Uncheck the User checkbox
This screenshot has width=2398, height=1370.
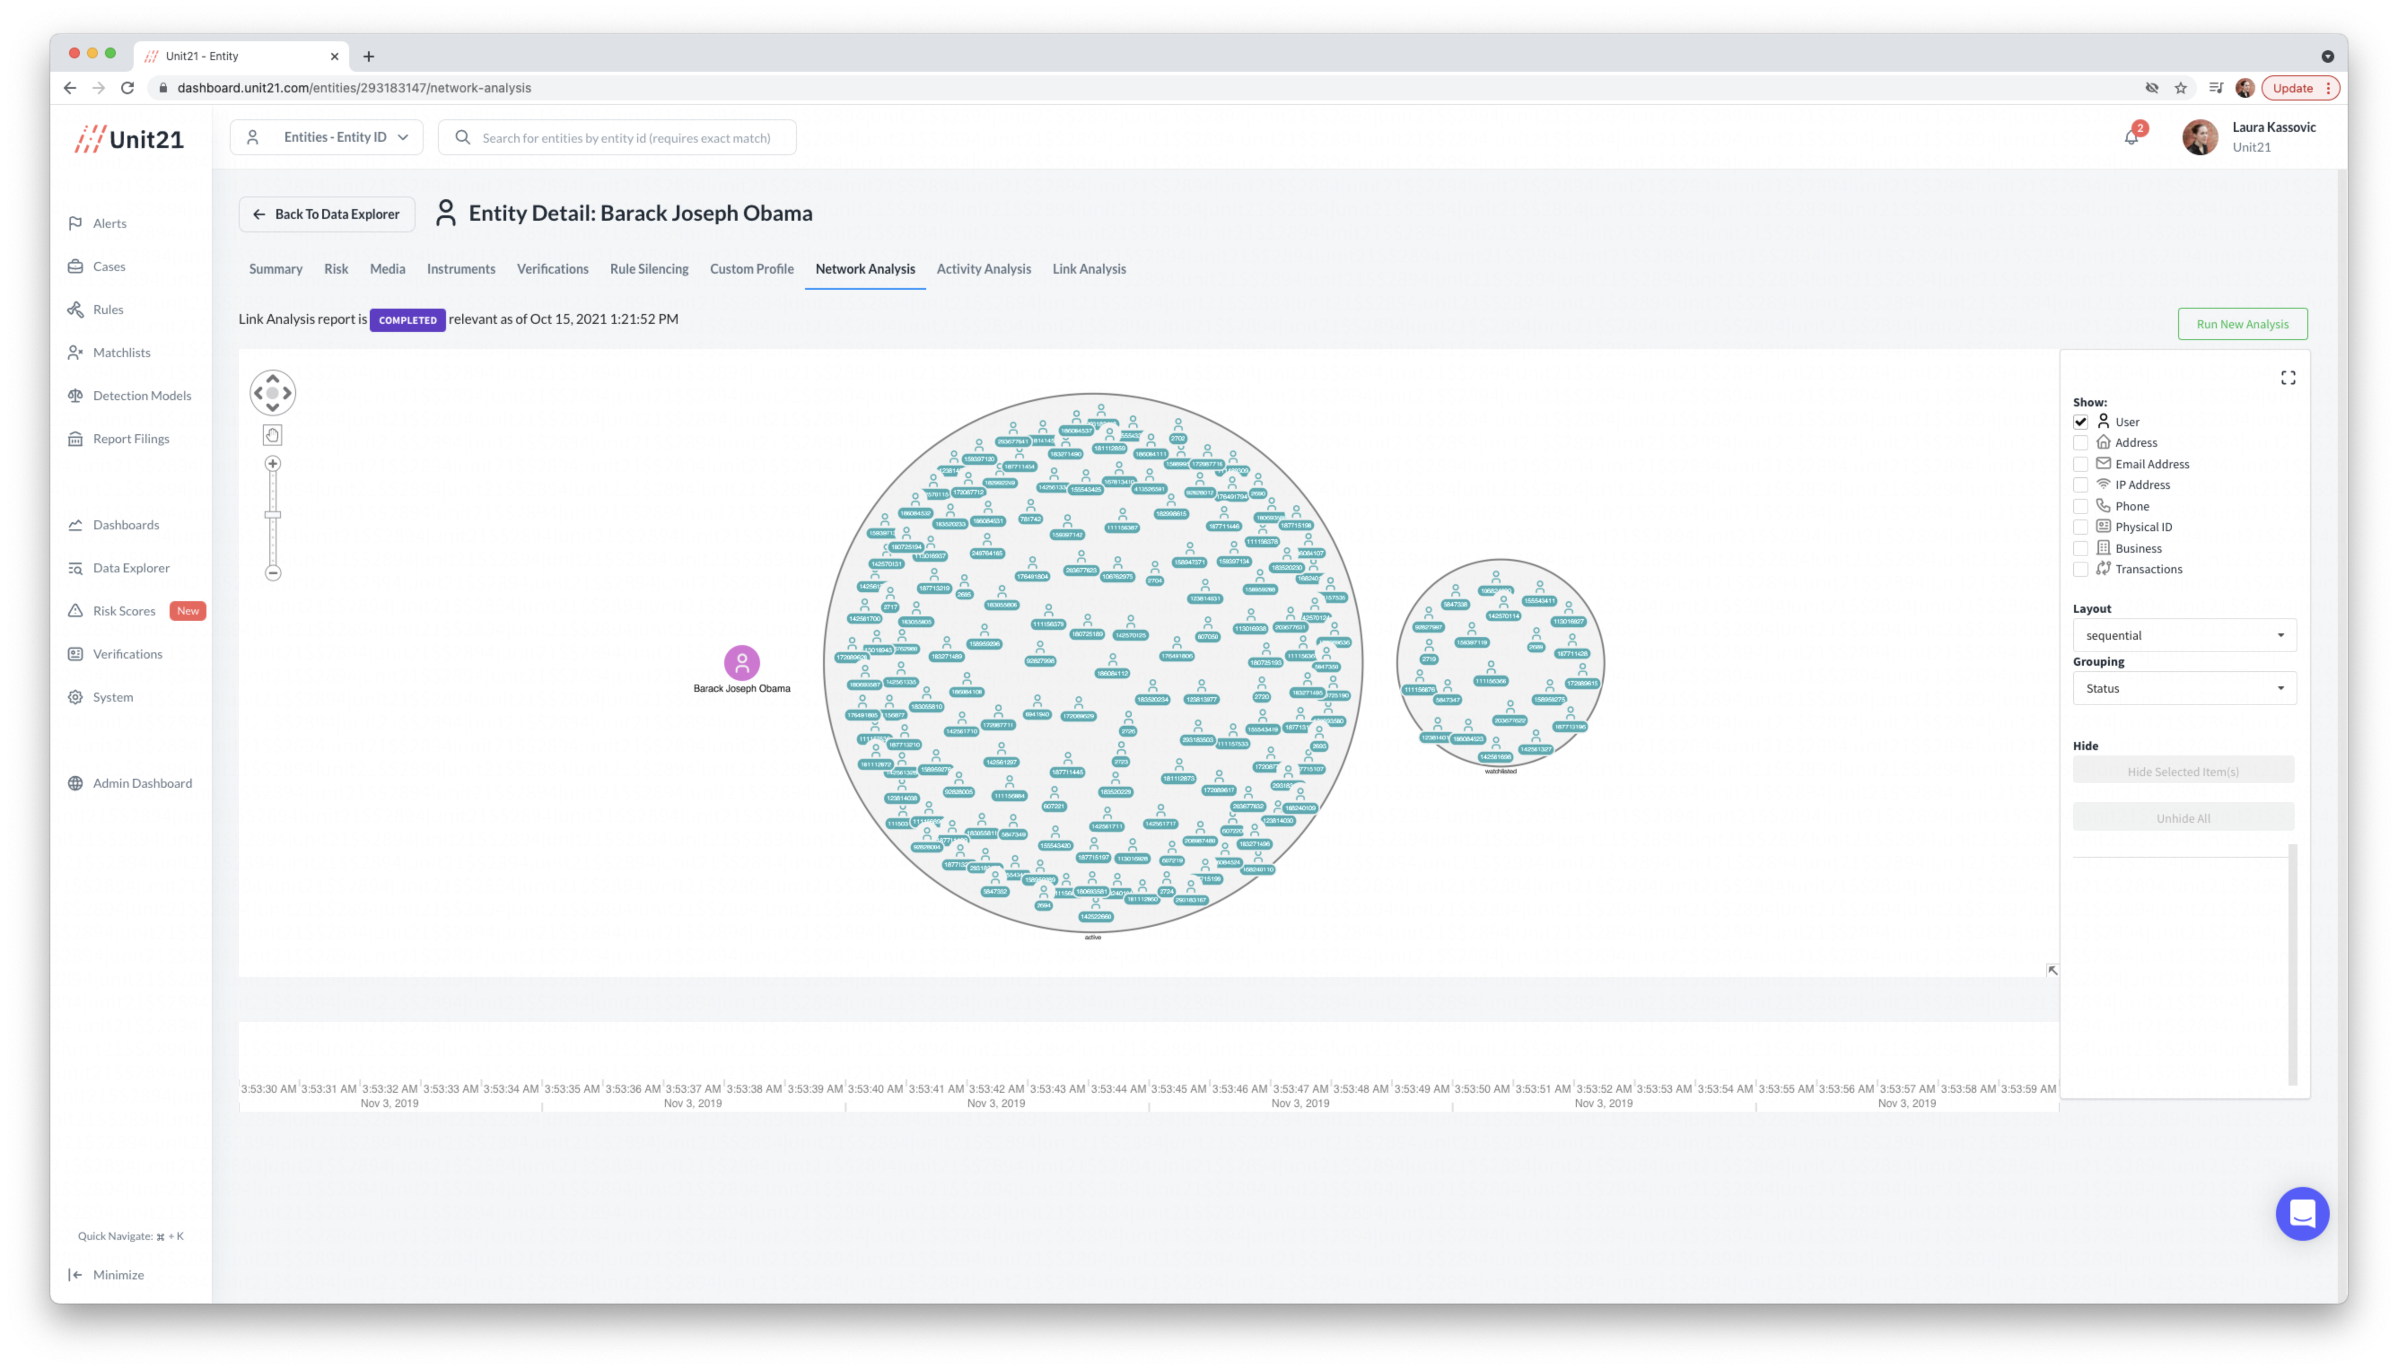pyautogui.click(x=2081, y=422)
